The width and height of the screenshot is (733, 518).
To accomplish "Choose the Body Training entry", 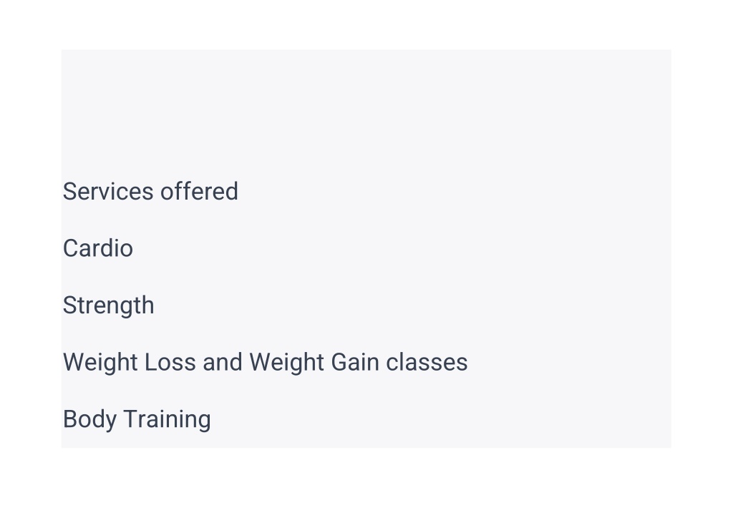I will (137, 419).
